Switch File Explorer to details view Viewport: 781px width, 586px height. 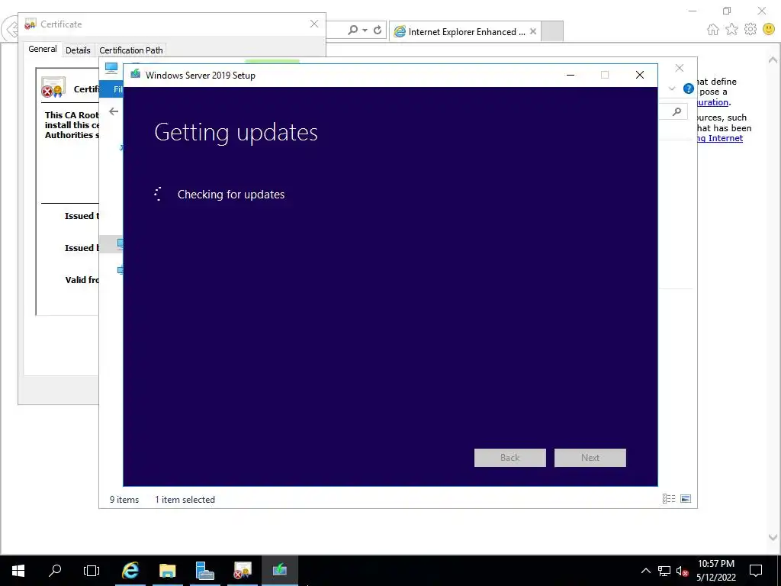coord(669,499)
